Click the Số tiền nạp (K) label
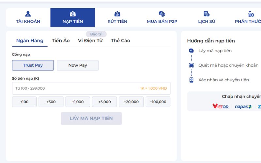Viewport: 261px width, 163px height. point(25,78)
